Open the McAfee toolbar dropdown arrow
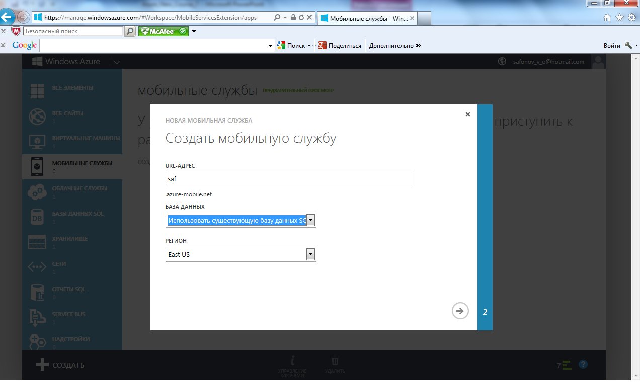 (194, 31)
